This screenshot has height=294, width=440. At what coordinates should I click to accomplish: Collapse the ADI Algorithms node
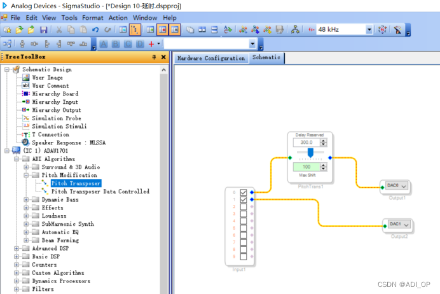[x=17, y=159]
